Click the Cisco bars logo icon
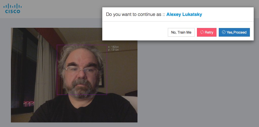Image resolution: width=259 pixels, height=127 pixels. 13,6
